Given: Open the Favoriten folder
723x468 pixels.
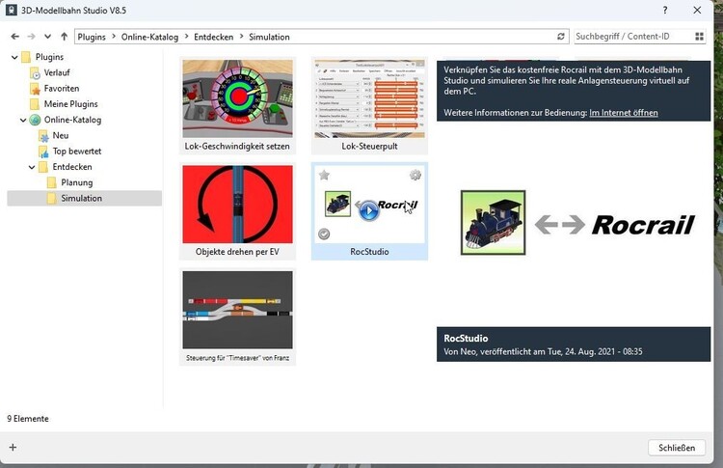Looking at the screenshot, I should point(62,89).
